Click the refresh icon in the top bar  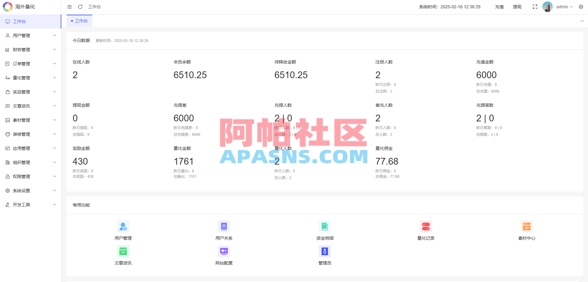[80, 6]
